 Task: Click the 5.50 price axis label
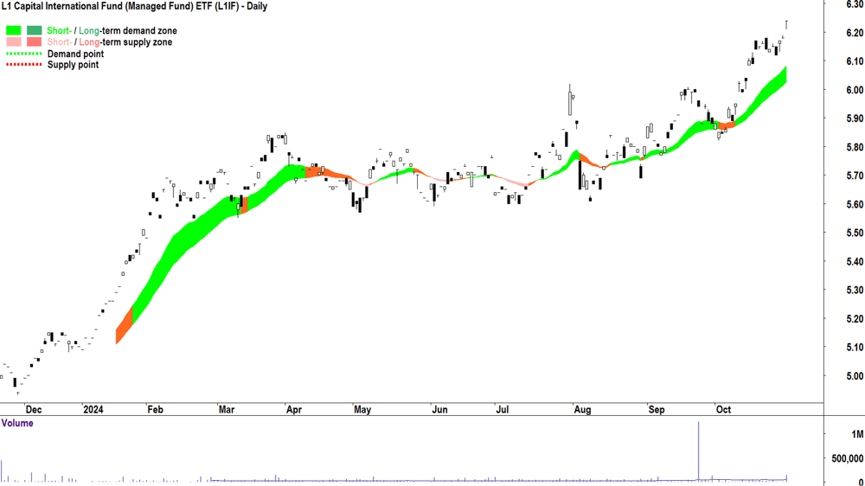[x=855, y=233]
